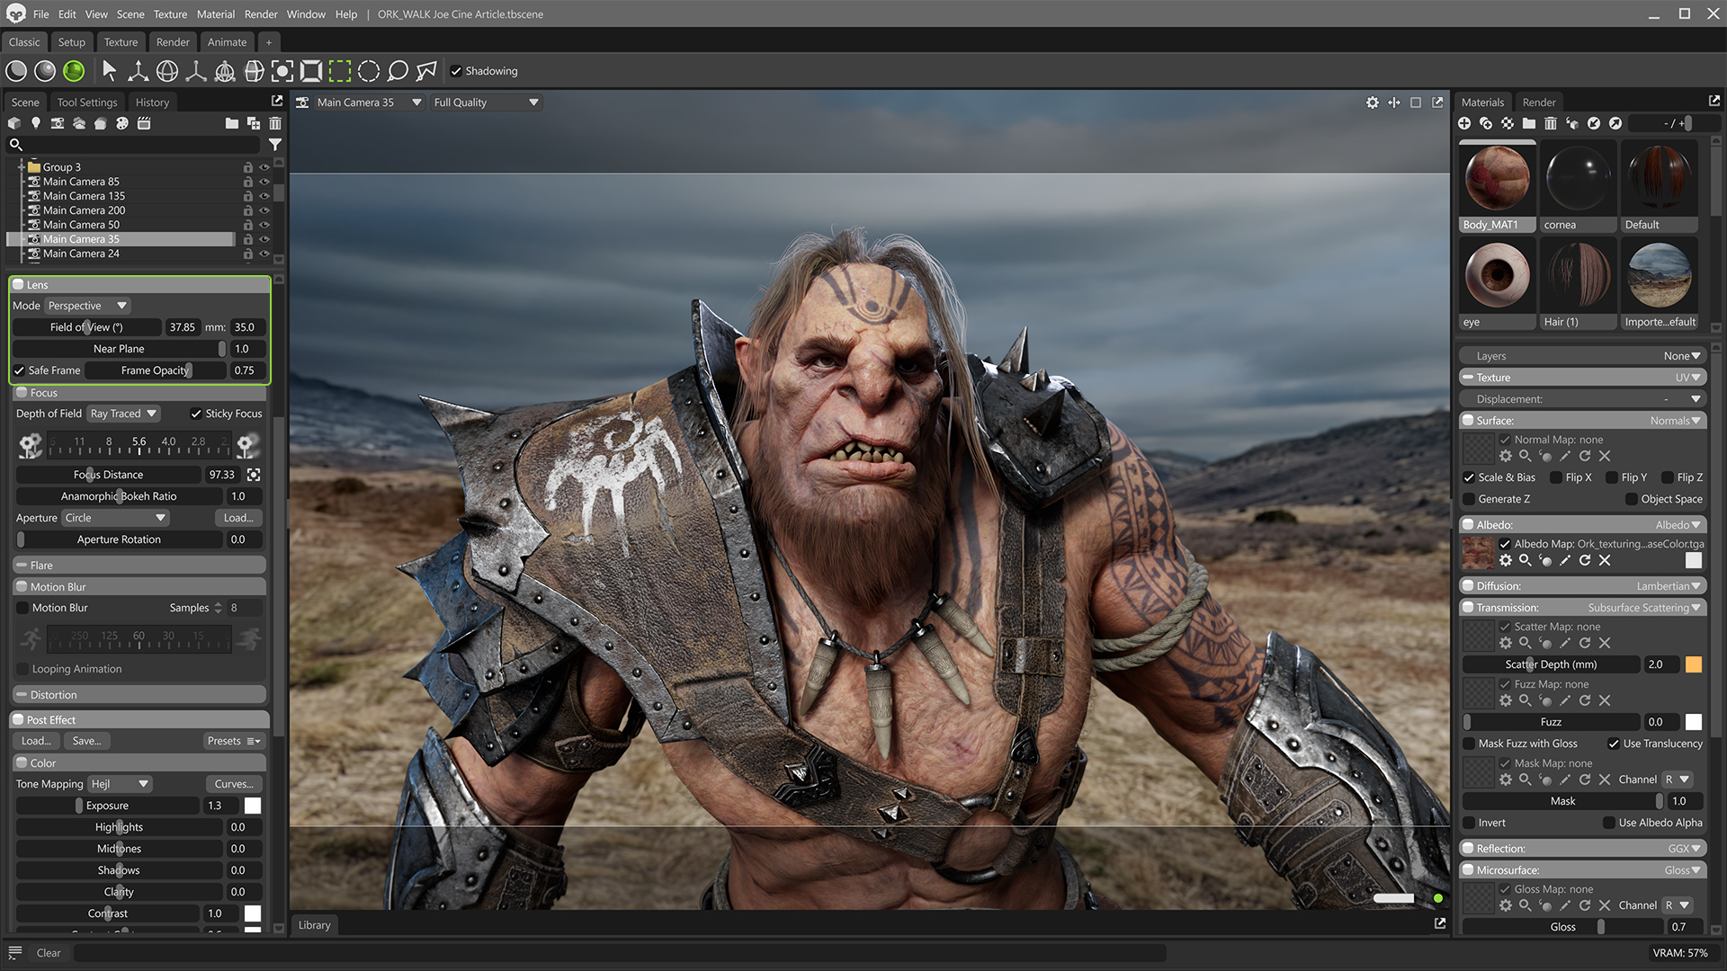This screenshot has width=1727, height=971.
Task: Click the Curves... button
Action: 234,784
